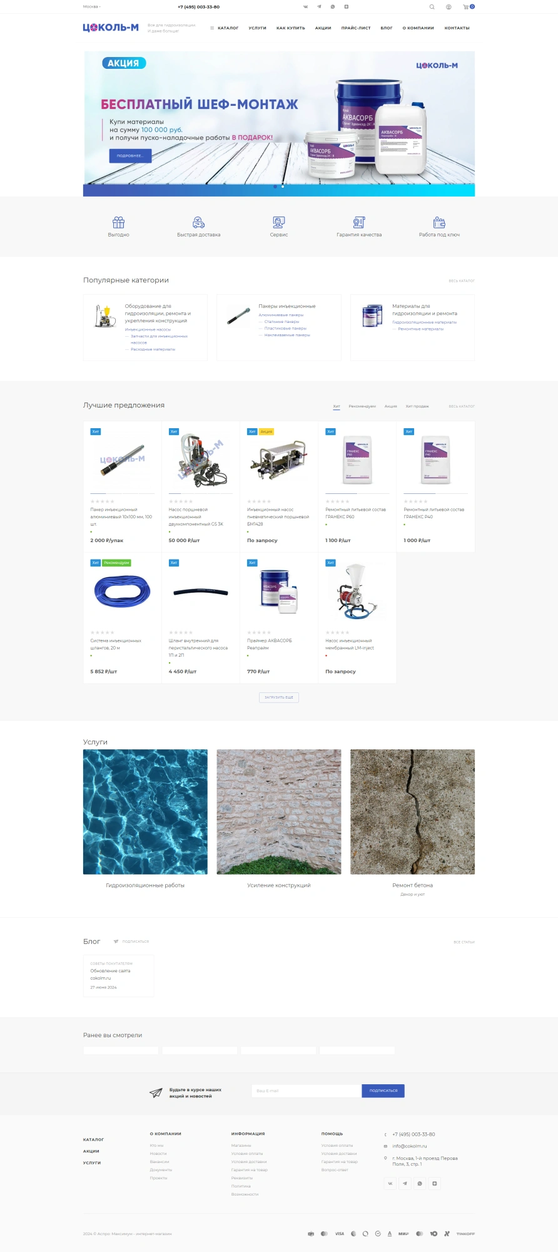Focus the Ваш E-mail input field

(x=307, y=1090)
